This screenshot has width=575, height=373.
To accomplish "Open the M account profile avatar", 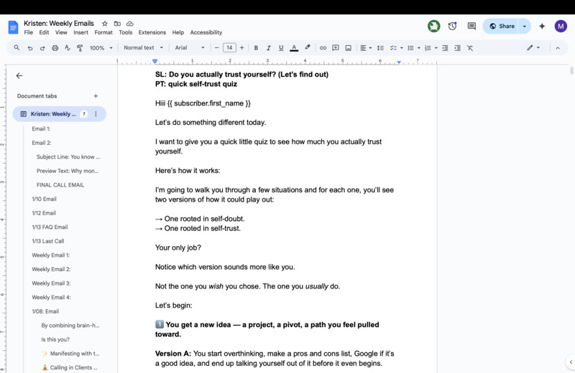I will point(561,26).
